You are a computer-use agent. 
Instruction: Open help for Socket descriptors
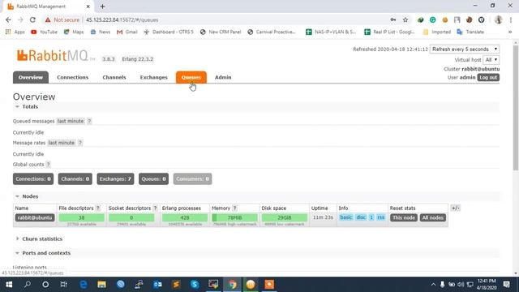point(155,208)
